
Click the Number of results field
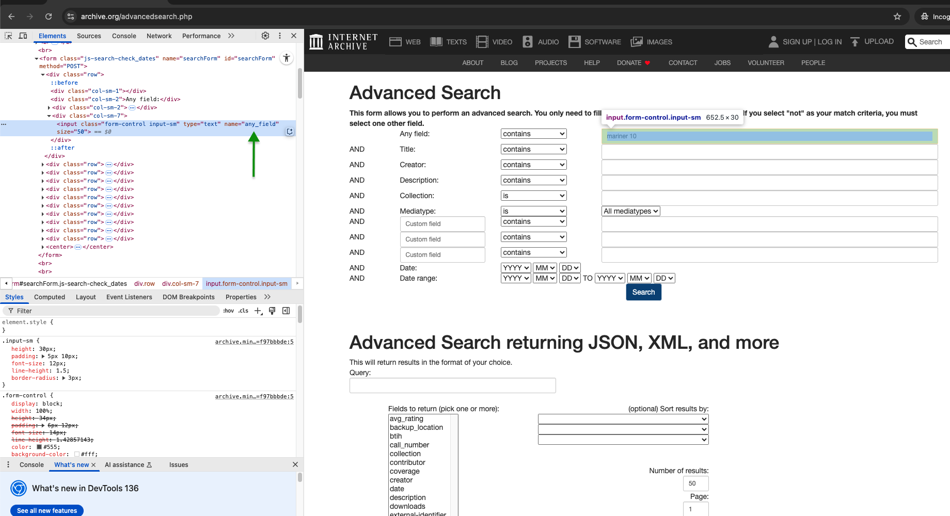tap(695, 483)
